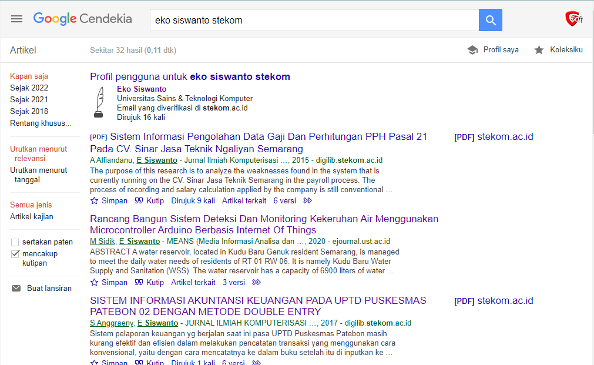Click star icon to save Rancang Bangun article

95,282
